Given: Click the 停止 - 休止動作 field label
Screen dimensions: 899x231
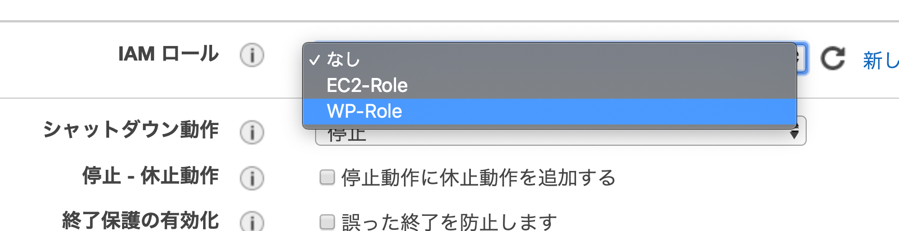Looking at the screenshot, I should 151,175.
